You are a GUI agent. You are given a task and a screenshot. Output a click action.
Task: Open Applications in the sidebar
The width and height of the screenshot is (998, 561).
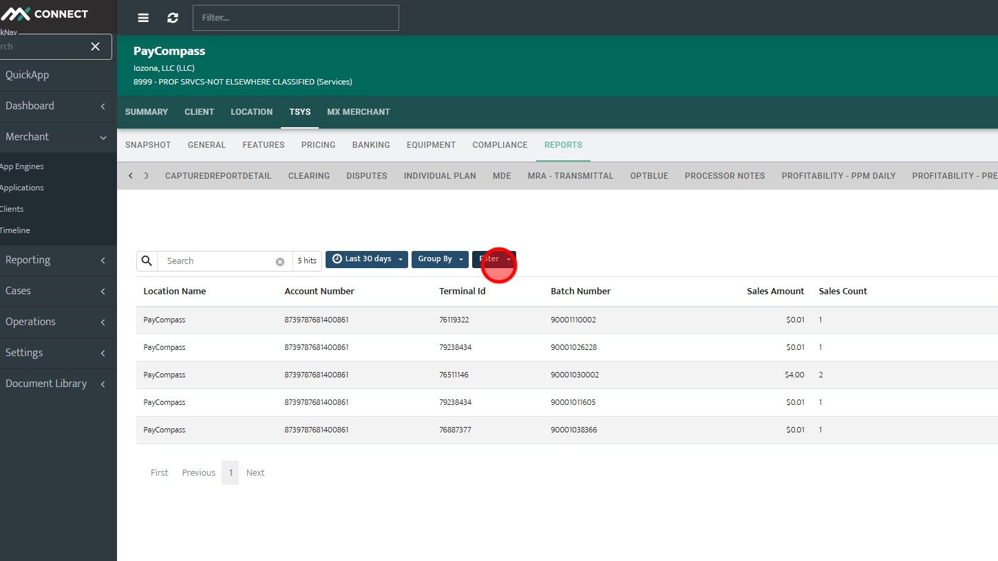pos(22,188)
